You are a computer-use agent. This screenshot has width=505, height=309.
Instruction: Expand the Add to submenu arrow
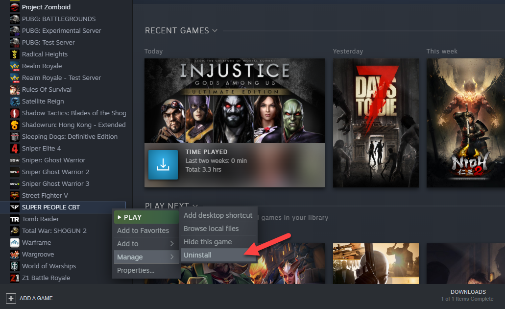pos(172,244)
